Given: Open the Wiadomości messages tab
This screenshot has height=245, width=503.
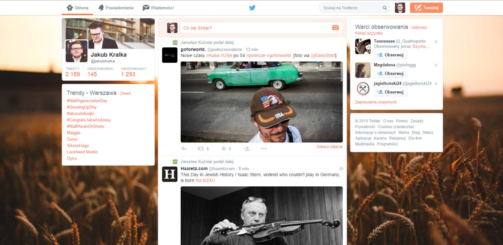Looking at the screenshot, I should pyautogui.click(x=158, y=8).
